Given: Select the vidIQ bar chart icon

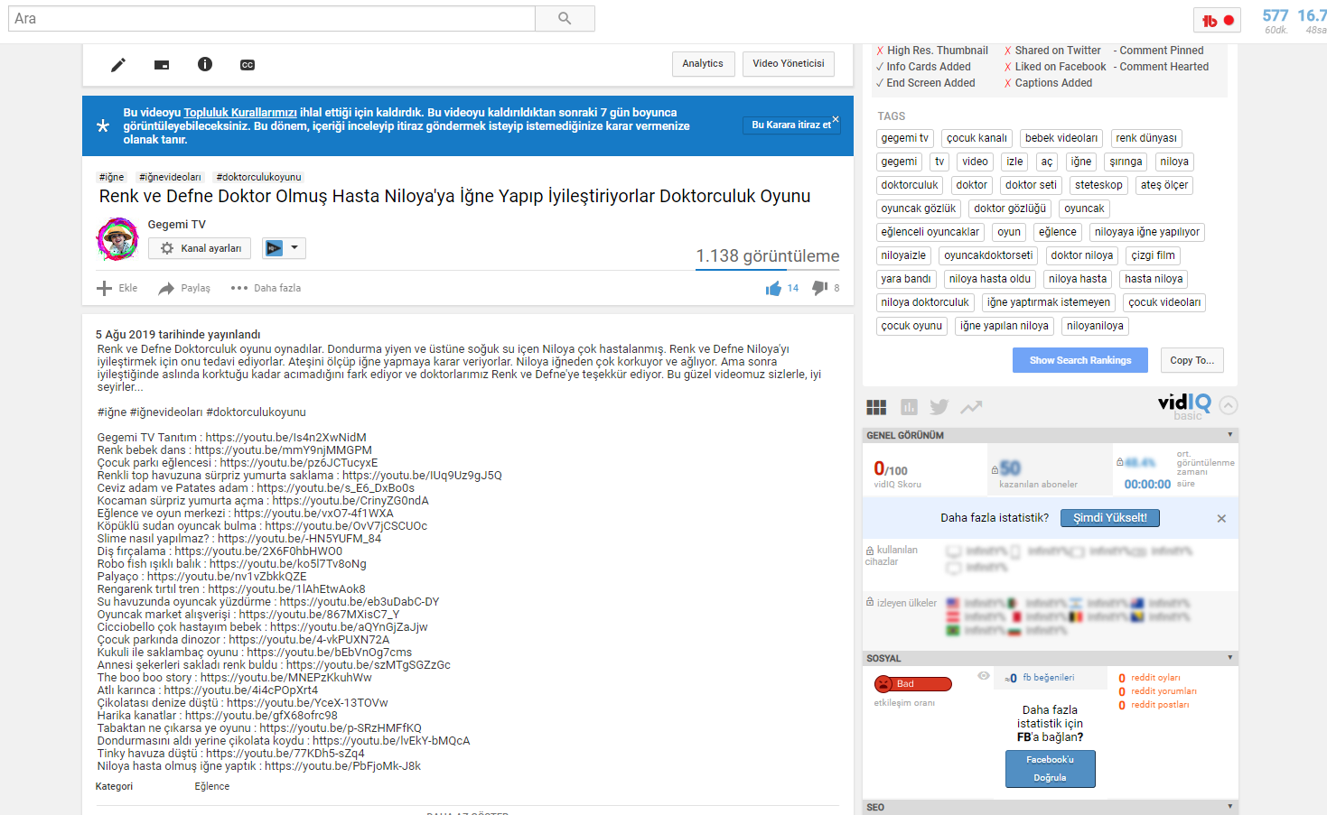Looking at the screenshot, I should click(x=909, y=407).
